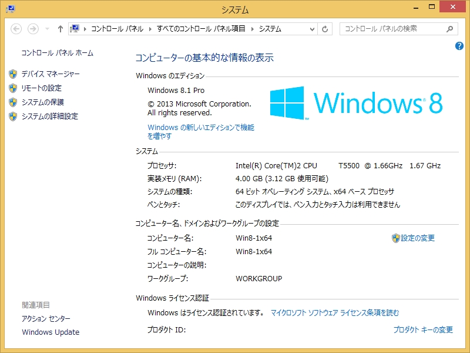Click shield icon beside デバイス マネージャー
The width and height of the screenshot is (470, 353).
point(13,74)
